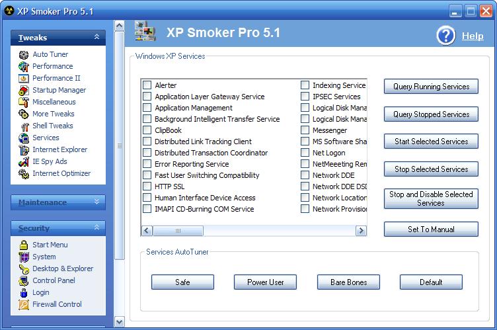Click Stop and Disable Selected Services

(431, 198)
